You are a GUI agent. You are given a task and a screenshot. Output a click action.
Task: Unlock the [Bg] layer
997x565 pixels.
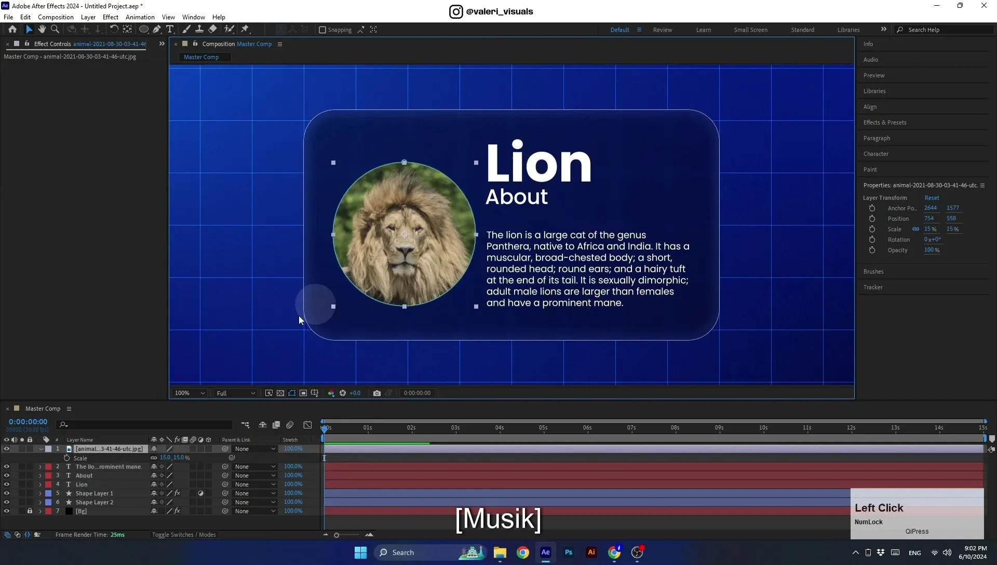pos(30,511)
